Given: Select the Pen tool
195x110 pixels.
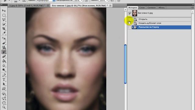Looking at the screenshot, I should (4, 75).
